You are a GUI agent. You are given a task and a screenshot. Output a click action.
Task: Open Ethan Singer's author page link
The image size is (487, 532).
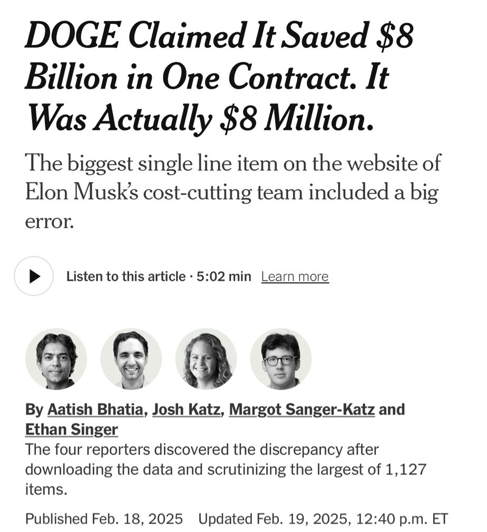coord(72,430)
